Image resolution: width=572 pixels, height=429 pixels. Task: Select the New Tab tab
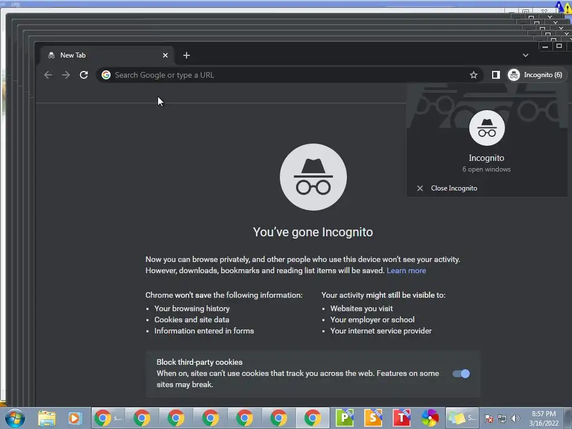click(x=107, y=55)
